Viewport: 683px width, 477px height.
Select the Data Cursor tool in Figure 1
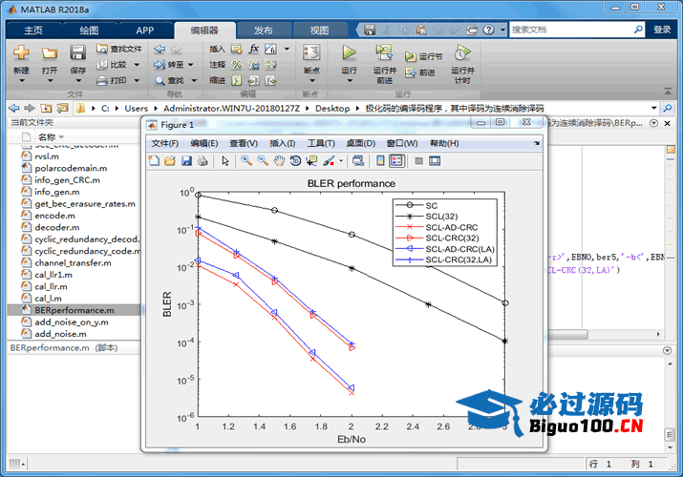click(x=311, y=161)
